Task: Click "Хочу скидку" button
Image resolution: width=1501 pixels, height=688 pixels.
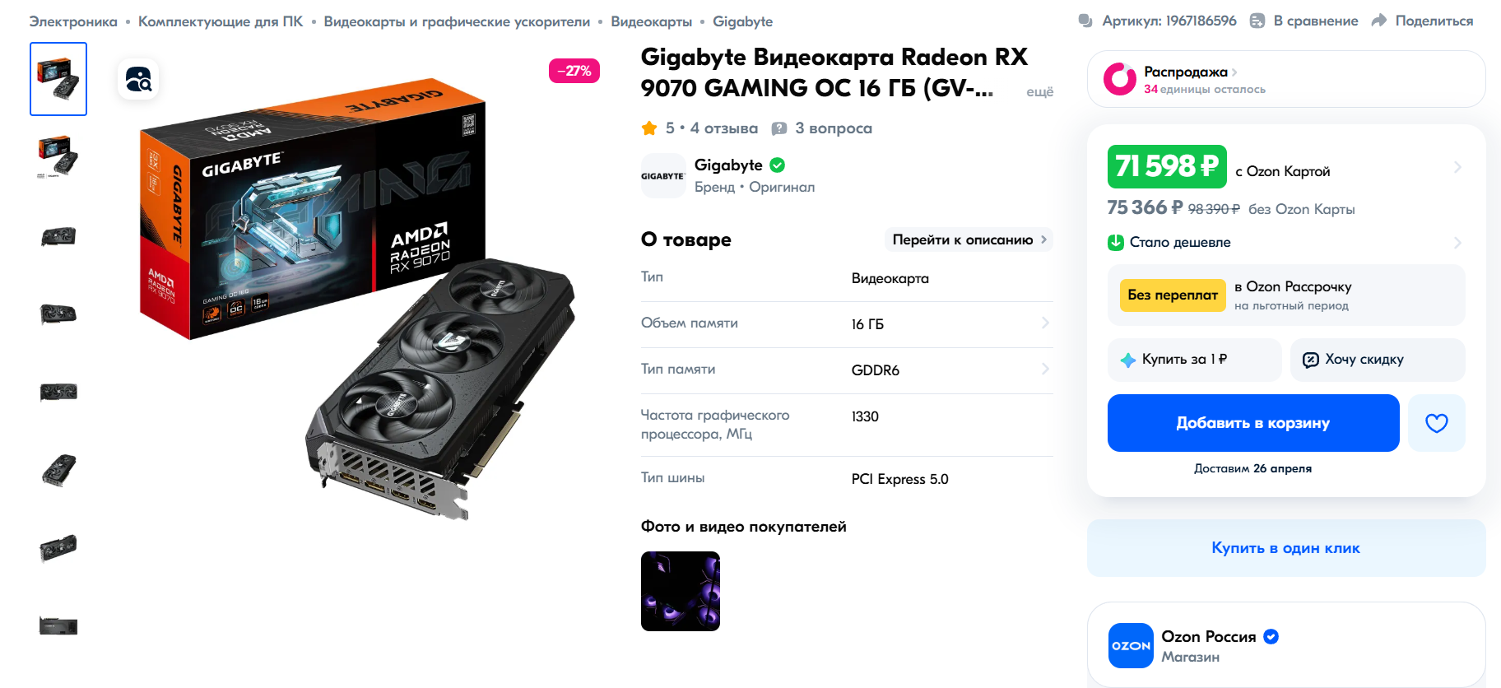Action: click(x=1378, y=360)
